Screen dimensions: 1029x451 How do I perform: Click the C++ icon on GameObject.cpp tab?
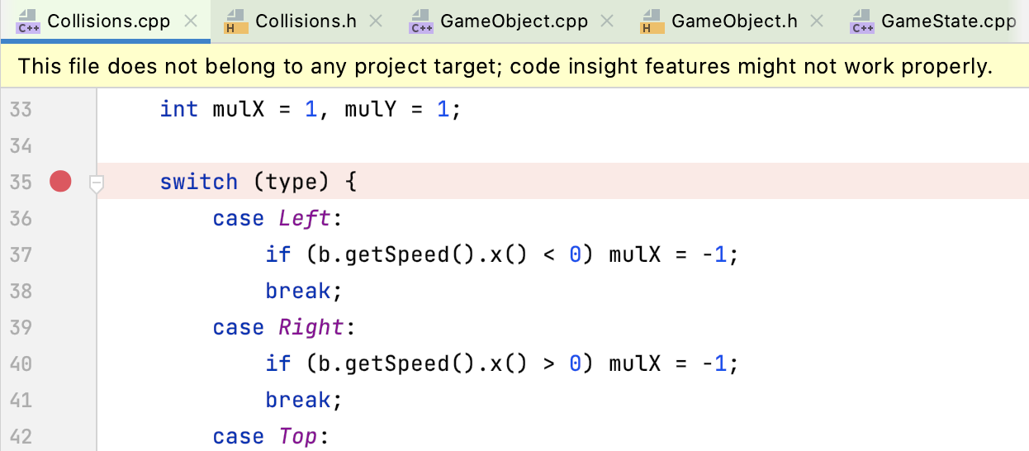pos(421,22)
